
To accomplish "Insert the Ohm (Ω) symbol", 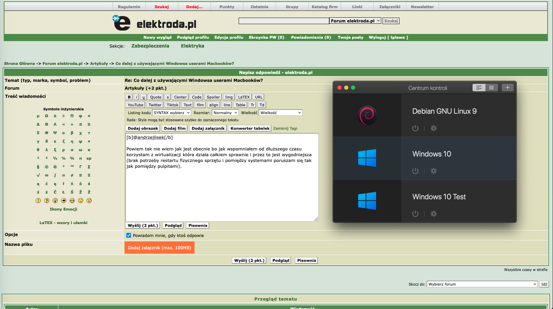I will tap(47, 116).
